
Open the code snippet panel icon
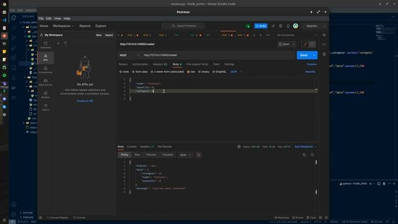324,44
